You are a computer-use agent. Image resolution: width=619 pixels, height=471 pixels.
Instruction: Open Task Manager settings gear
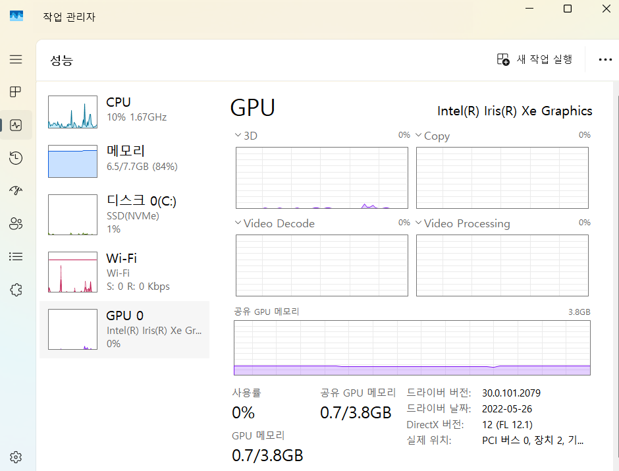click(x=16, y=457)
